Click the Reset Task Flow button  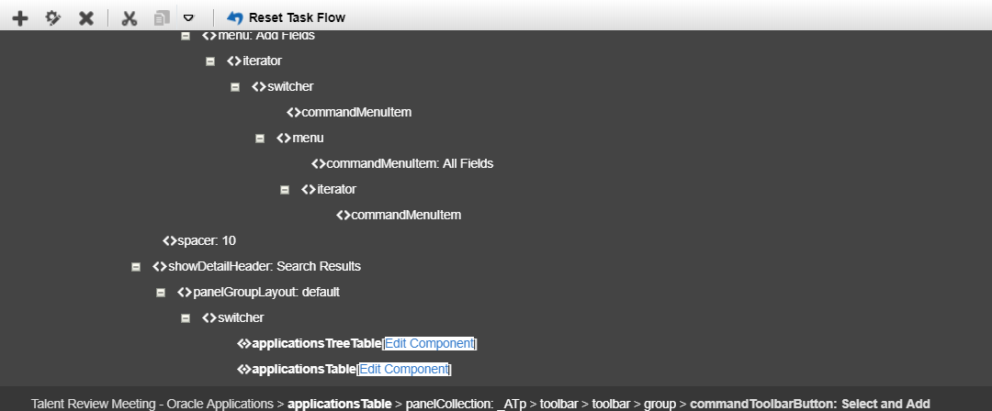[x=286, y=17]
